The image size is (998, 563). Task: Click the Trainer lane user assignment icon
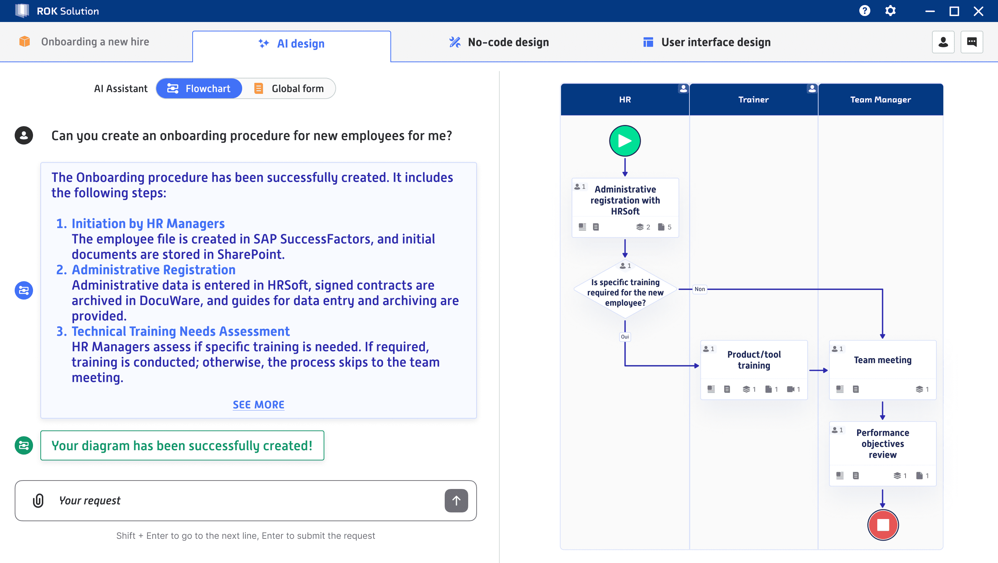812,89
